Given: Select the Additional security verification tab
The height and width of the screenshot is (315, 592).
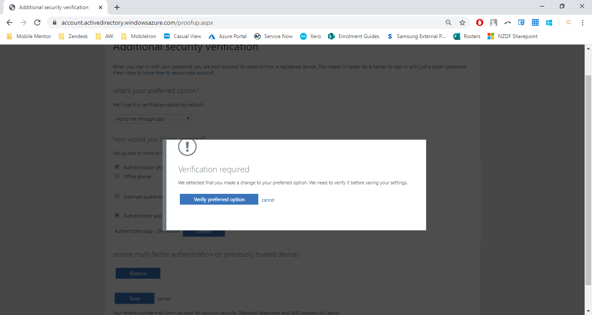Looking at the screenshot, I should coord(54,7).
